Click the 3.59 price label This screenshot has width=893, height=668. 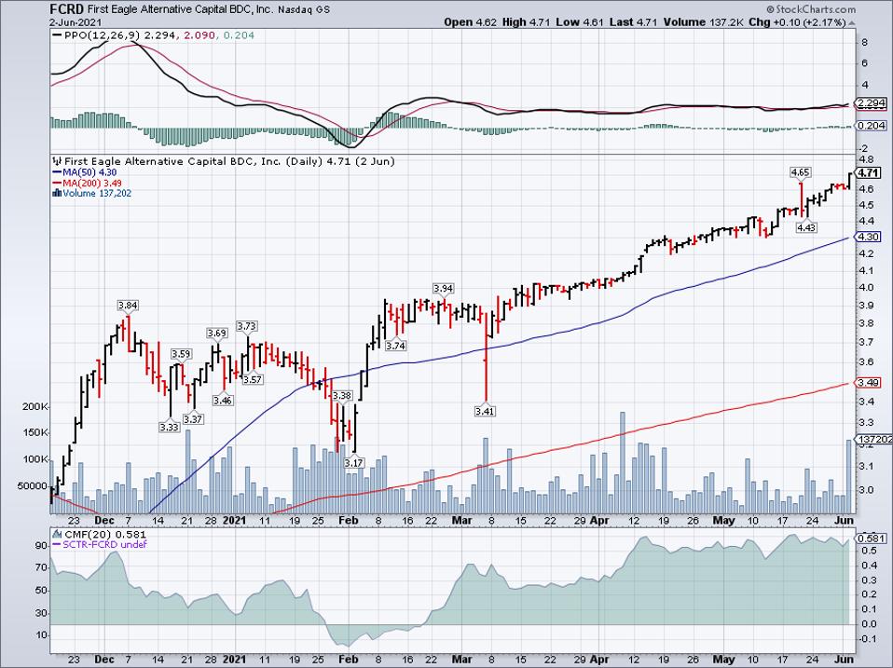tap(181, 354)
